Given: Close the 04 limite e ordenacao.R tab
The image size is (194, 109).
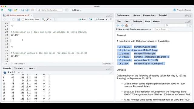Looking at the screenshot, I should tap(31, 15).
